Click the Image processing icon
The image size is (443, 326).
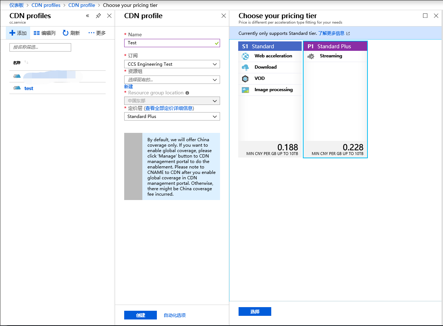point(245,90)
